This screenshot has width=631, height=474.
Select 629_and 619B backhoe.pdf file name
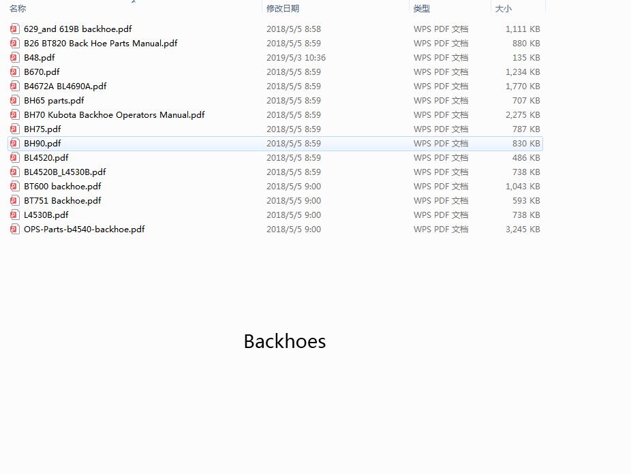(78, 29)
